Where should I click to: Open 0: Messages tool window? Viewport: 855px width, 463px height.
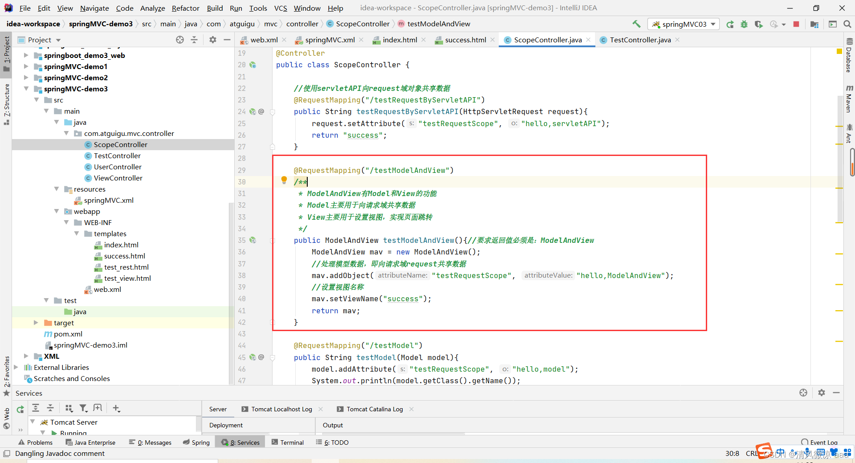tap(150, 442)
